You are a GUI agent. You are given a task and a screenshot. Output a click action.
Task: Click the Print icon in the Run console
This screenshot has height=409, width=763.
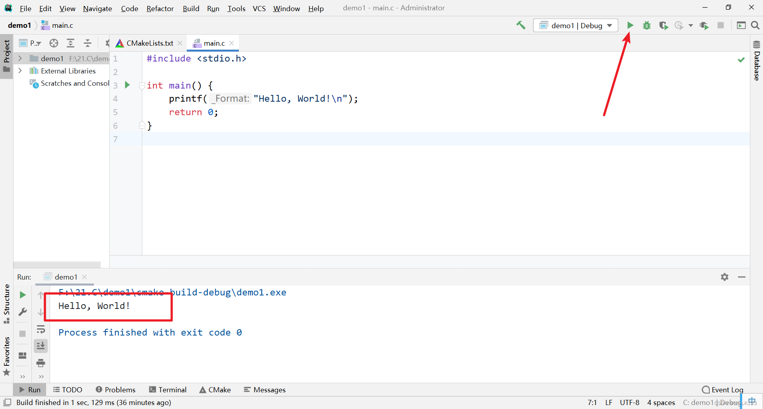41,363
